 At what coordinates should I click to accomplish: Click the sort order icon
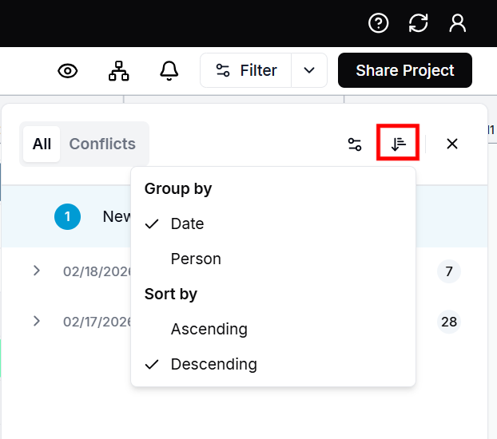(x=398, y=144)
